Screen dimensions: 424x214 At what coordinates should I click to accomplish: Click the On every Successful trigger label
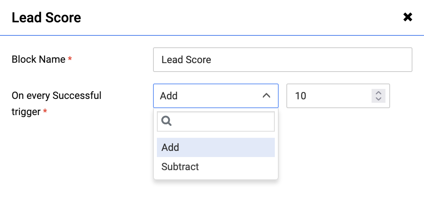click(x=56, y=95)
